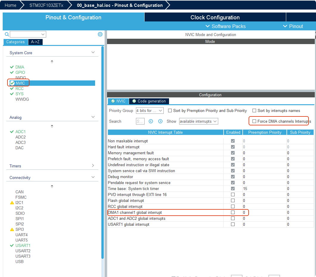Viewport: 316px width, 277px height.
Task: Open the Priority Group dropdown
Action: click(150, 111)
